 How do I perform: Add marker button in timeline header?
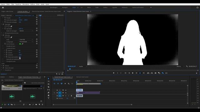pyautogui.click(x=65, y=84)
